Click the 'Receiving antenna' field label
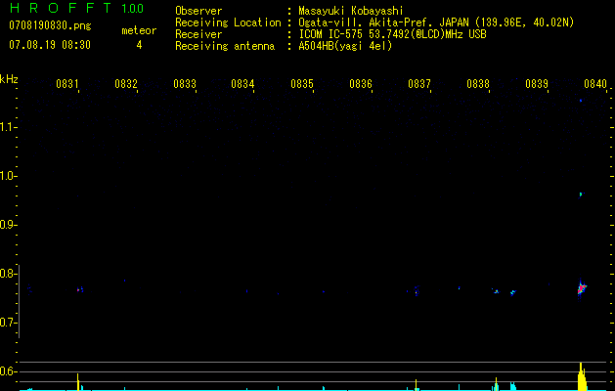This screenshot has width=615, height=391. (225, 46)
